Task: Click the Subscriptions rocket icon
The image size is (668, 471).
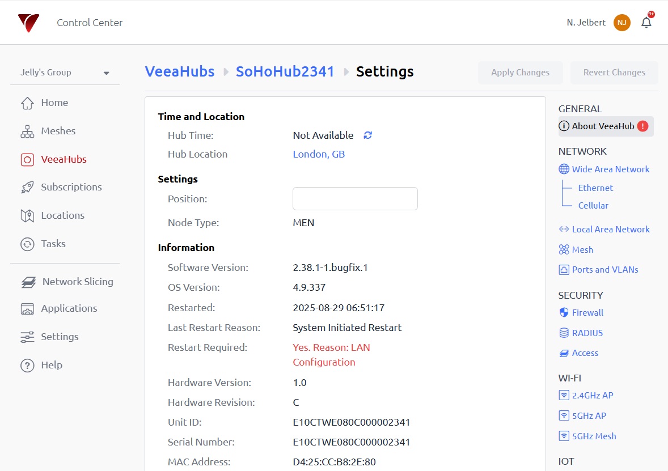Action: point(27,188)
